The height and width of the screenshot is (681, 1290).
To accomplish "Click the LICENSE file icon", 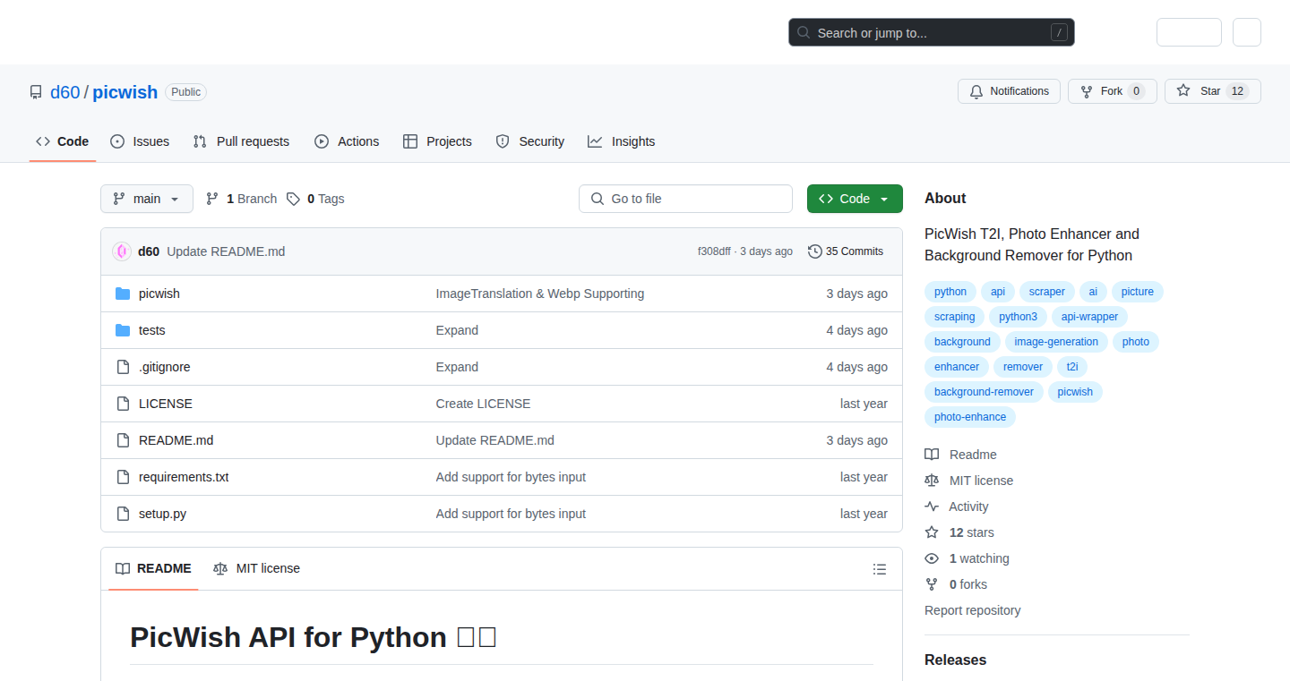I will [123, 404].
